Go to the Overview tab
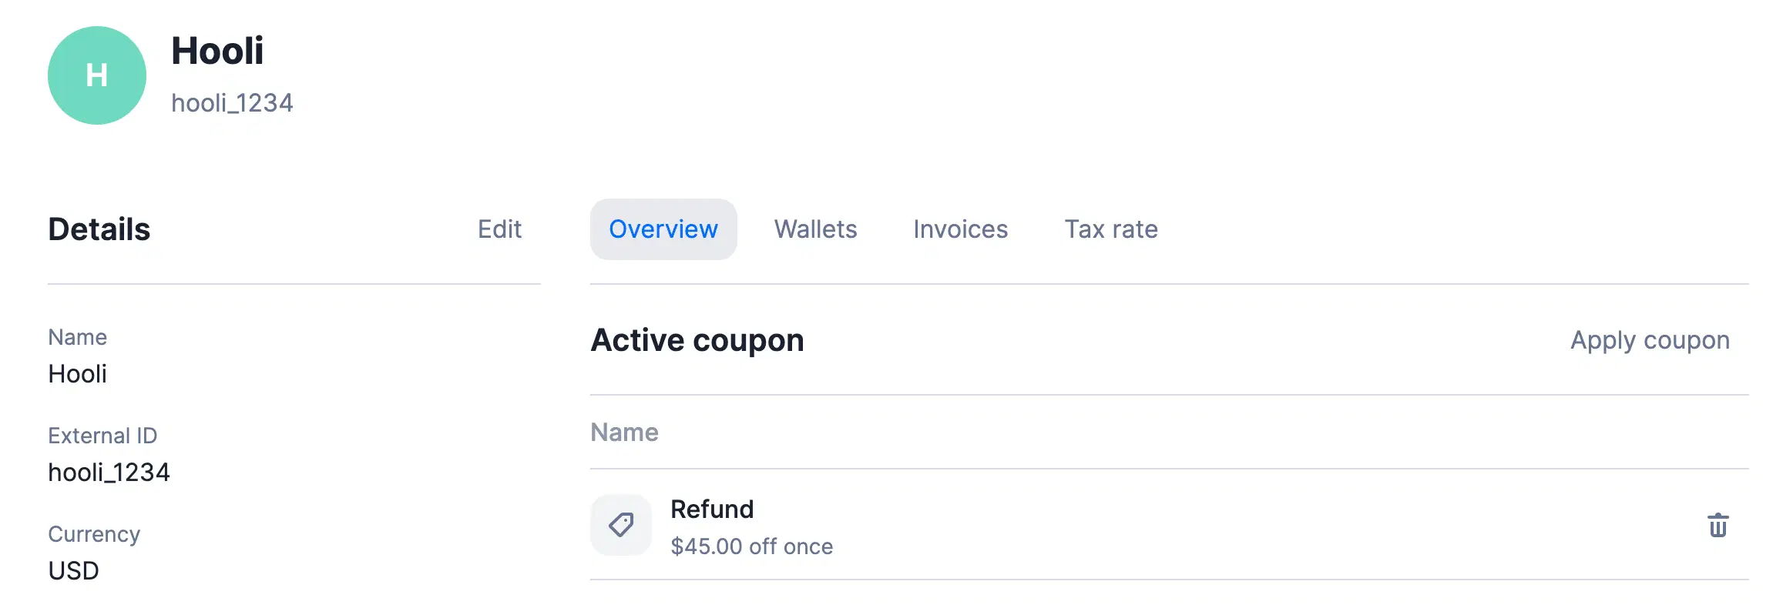 pyautogui.click(x=663, y=229)
